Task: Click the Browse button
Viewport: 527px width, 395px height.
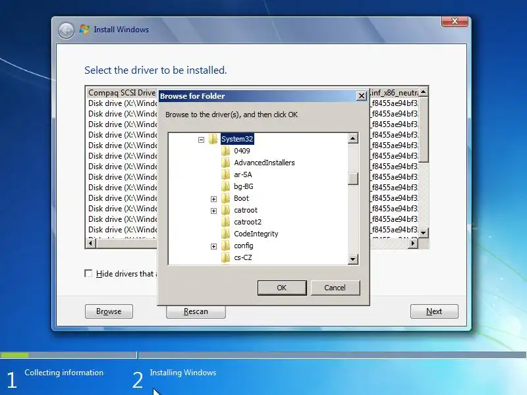Action: (x=109, y=311)
